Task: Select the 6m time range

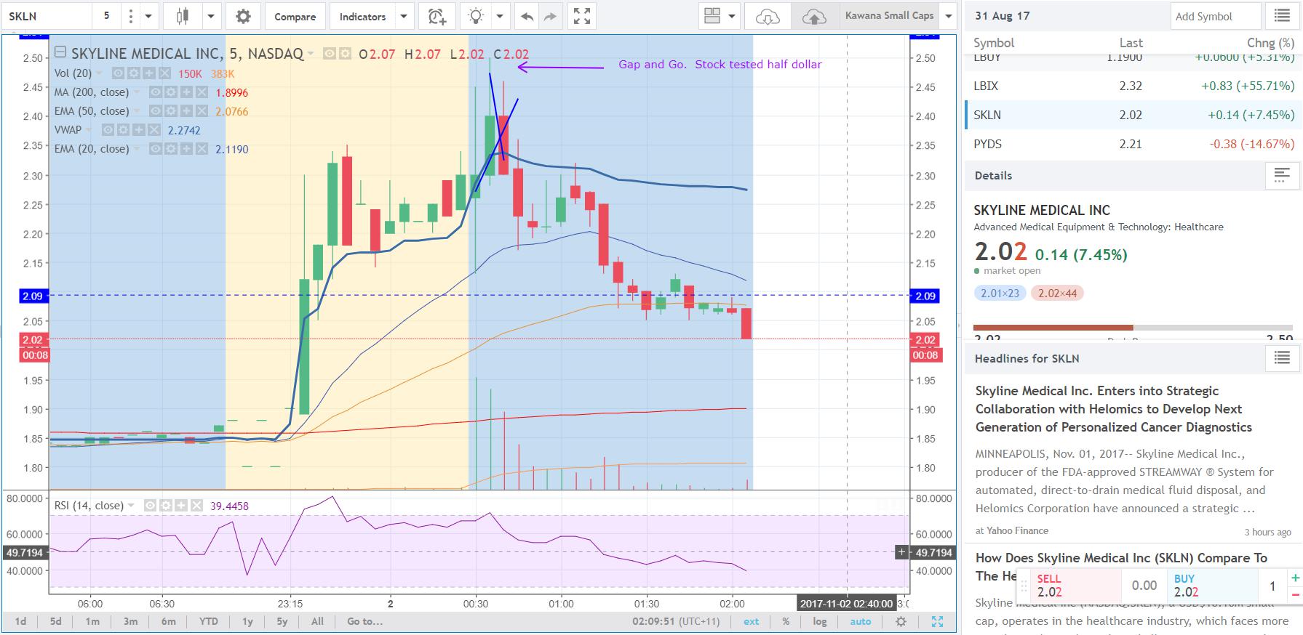Action: 168,621
